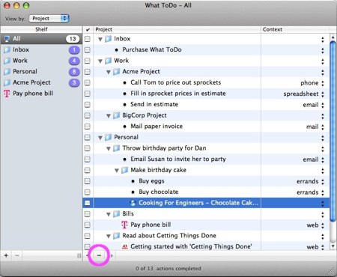The image size is (337, 277).
Task: Collapse the Personal project triangle
Action: 100,138
